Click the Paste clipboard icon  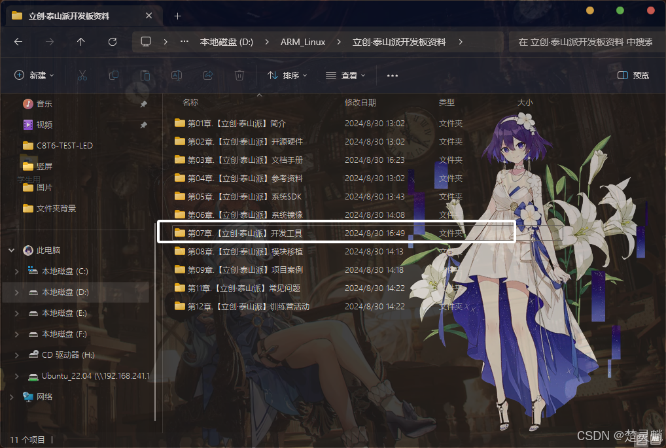coord(145,76)
